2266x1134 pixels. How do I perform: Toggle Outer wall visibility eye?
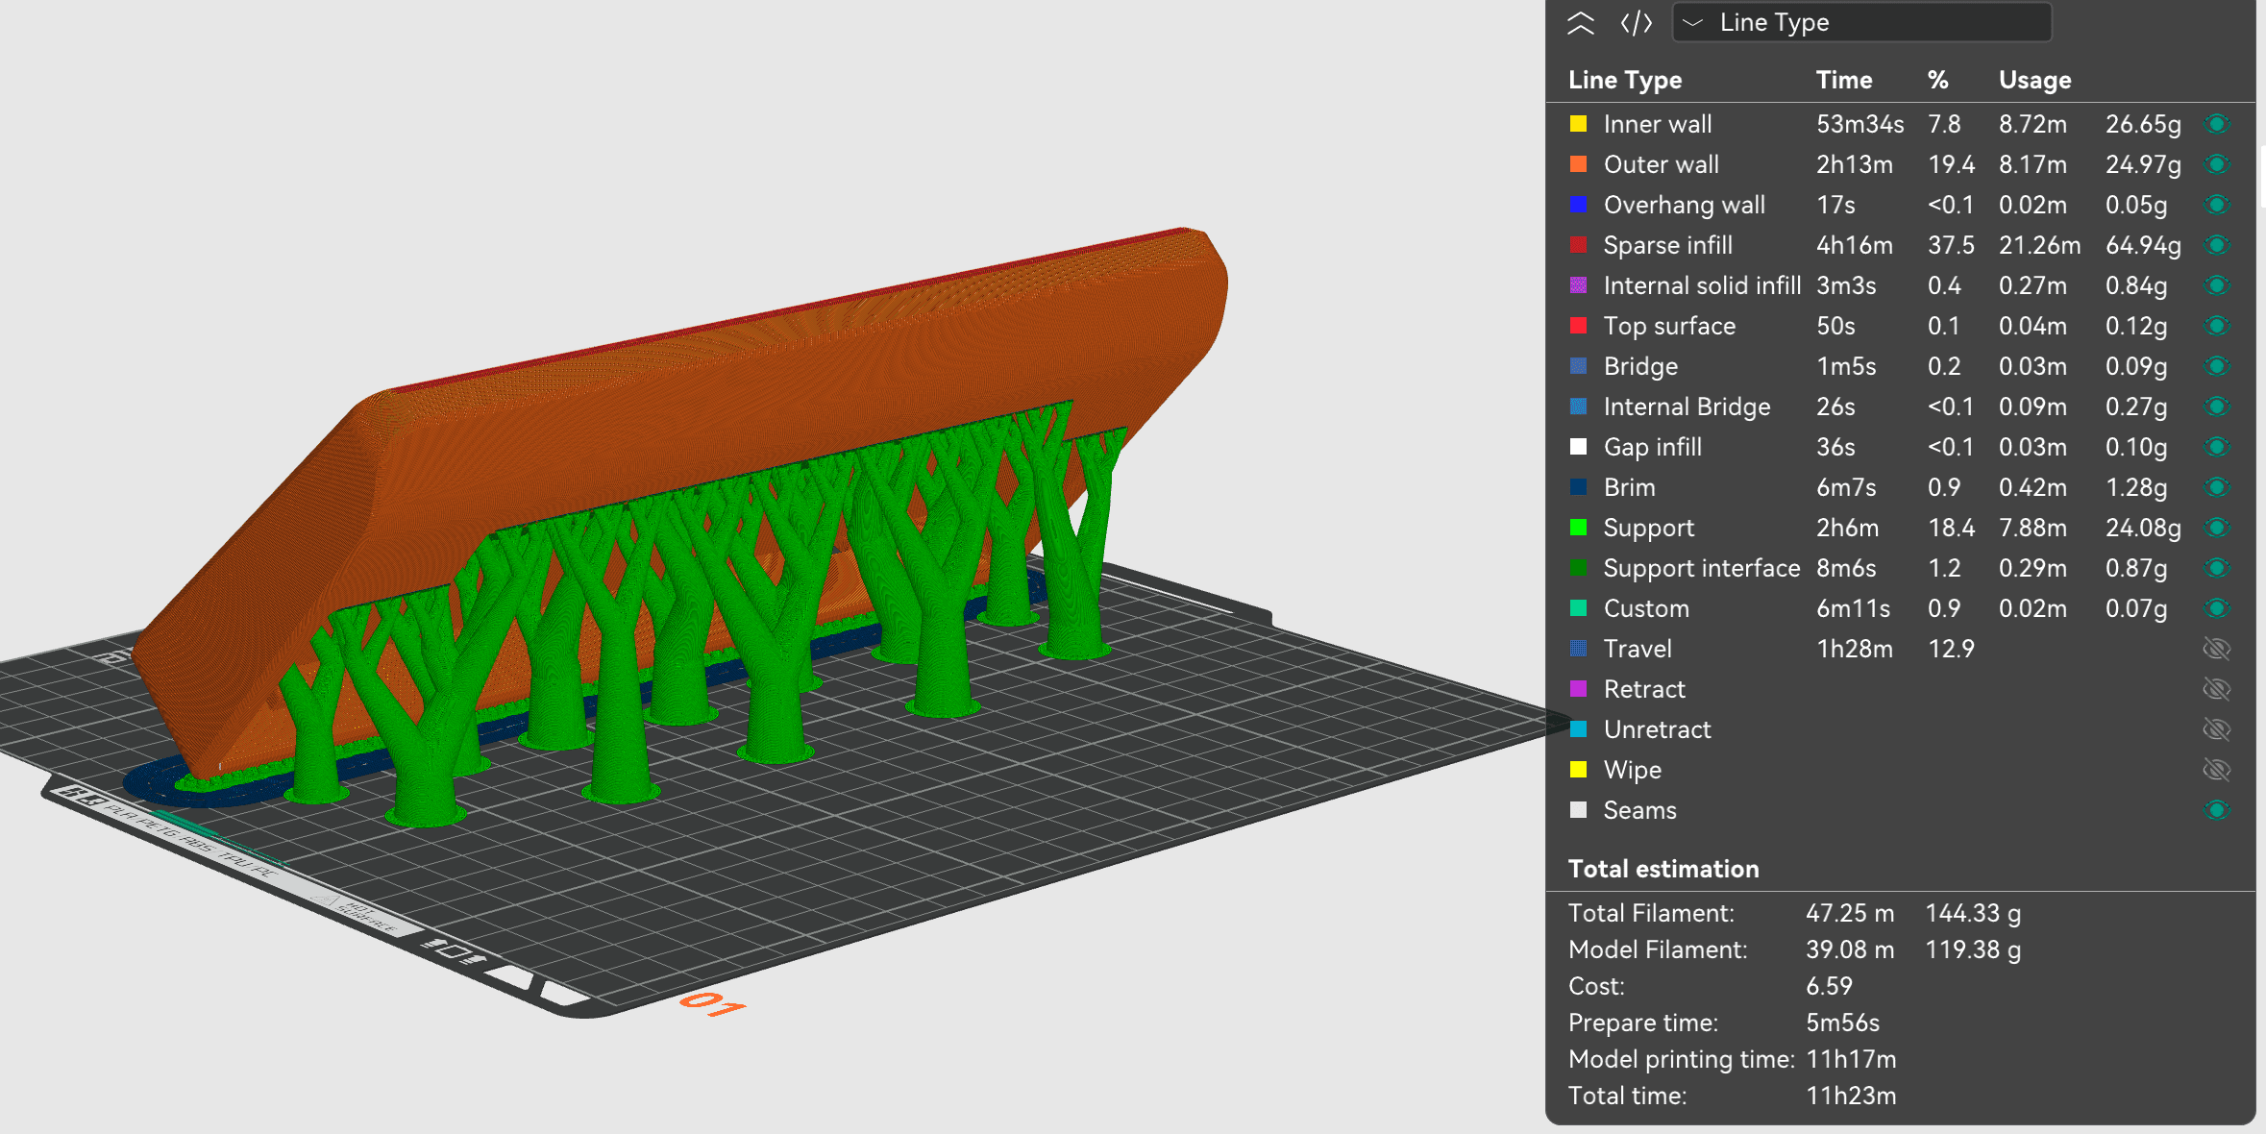tap(2216, 164)
